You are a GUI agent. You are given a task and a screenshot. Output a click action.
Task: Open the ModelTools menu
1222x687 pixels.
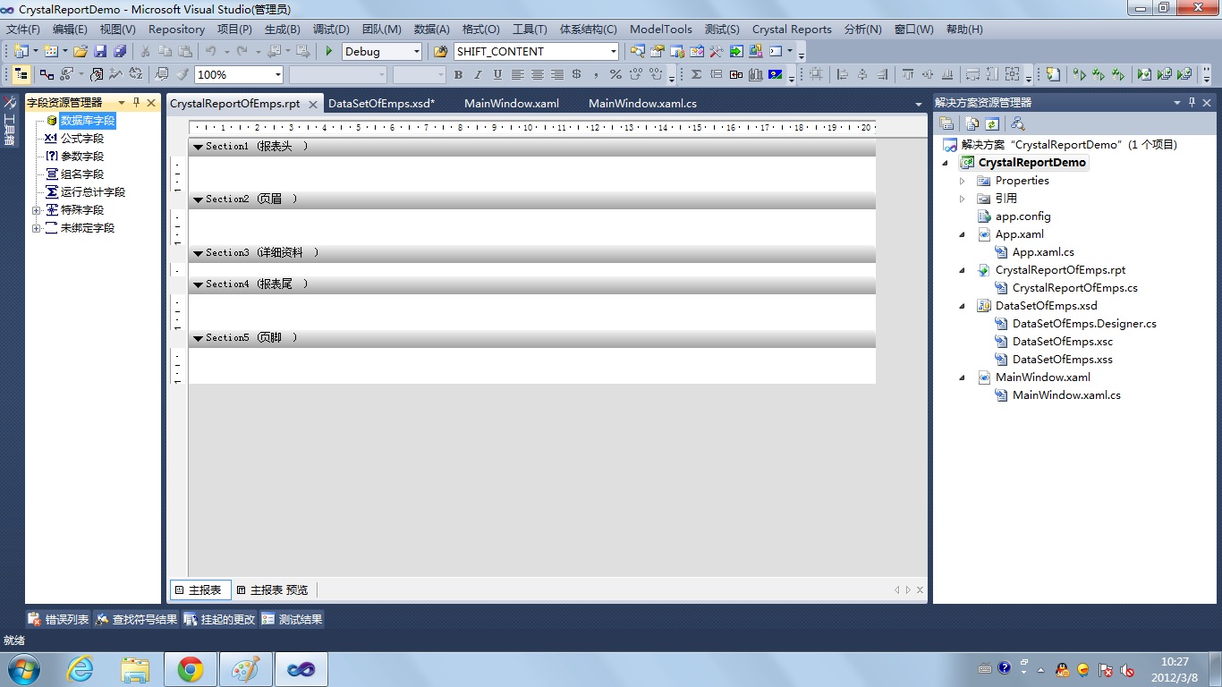click(661, 29)
